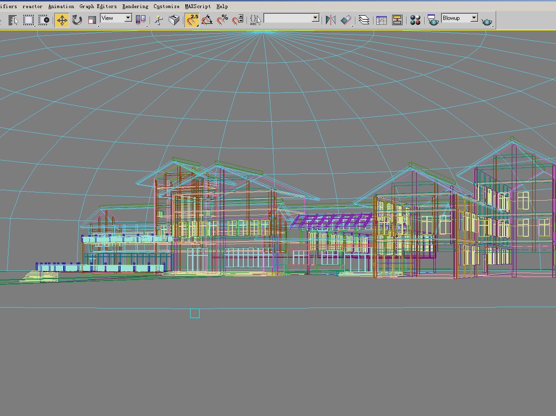Pick the Select and Uniform Scale tool
This screenshot has height=416, width=556.
[92, 20]
